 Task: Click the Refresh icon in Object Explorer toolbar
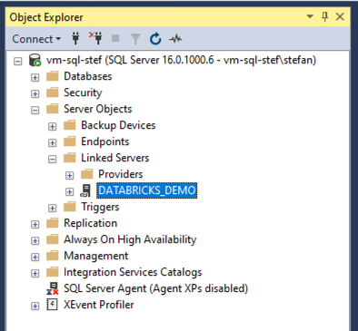point(155,39)
